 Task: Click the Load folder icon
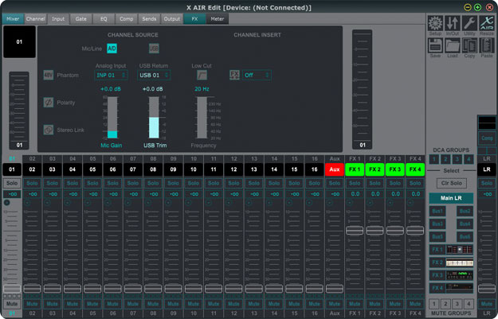point(453,45)
